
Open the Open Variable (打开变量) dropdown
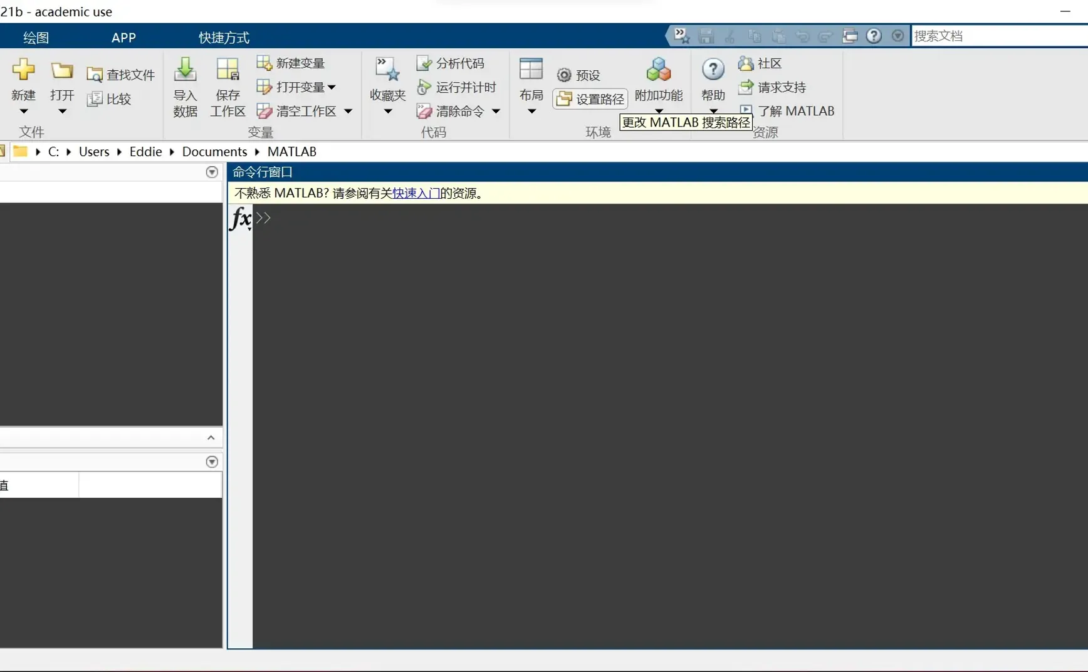click(x=332, y=87)
